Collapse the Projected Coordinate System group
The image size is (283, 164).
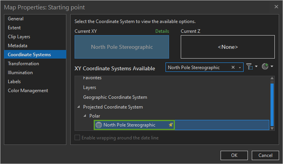click(78, 107)
